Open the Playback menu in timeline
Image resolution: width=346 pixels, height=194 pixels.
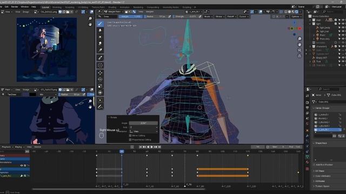tap(7, 147)
